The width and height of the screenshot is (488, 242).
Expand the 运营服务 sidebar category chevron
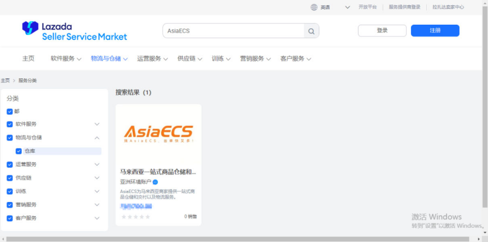click(x=97, y=164)
